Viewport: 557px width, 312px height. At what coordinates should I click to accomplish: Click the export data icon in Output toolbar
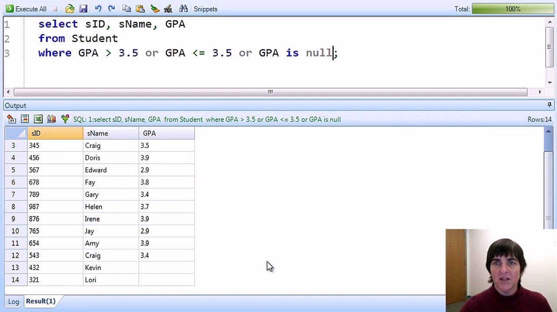pos(12,119)
